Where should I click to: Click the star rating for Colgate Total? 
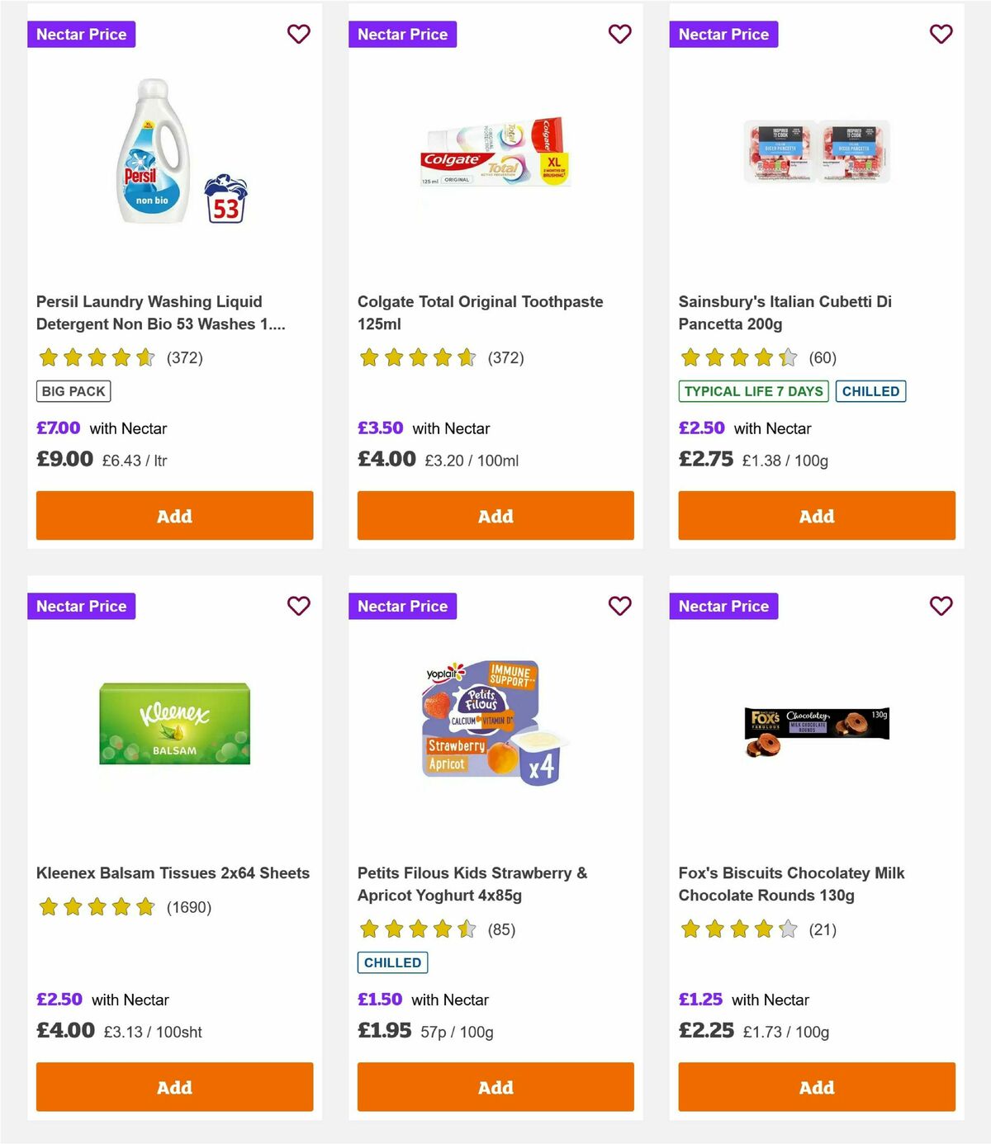pos(419,357)
